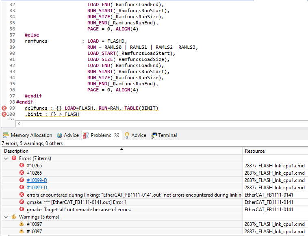Screen dimensions: 308x236
Task: Click the lightbulb icon of Advice tab
Action: [127, 135]
